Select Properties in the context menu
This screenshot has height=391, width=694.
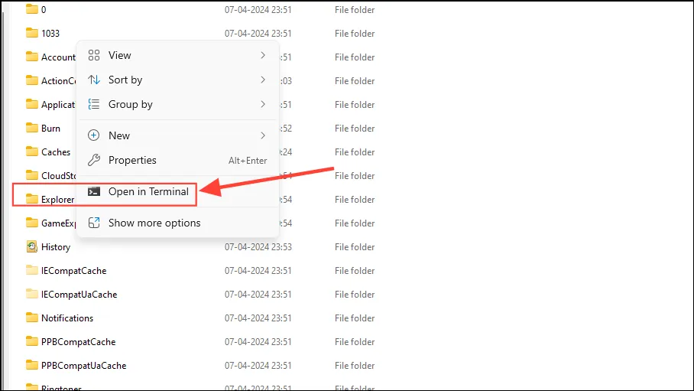(177, 160)
